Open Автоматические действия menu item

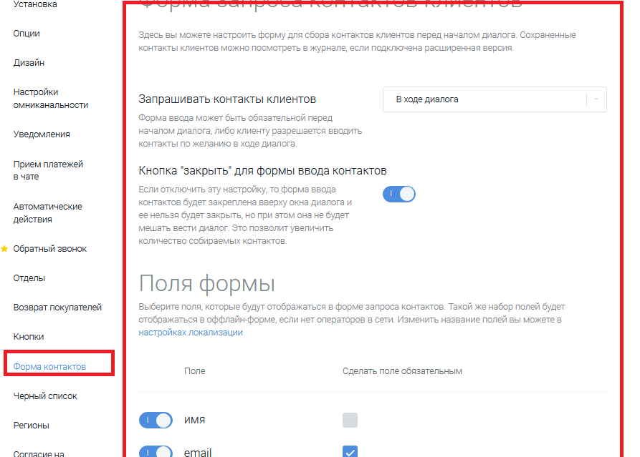click(47, 212)
